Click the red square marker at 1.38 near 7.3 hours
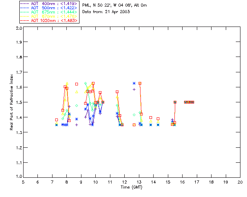The width and height of the screenshot is (247, 197). pos(57,120)
